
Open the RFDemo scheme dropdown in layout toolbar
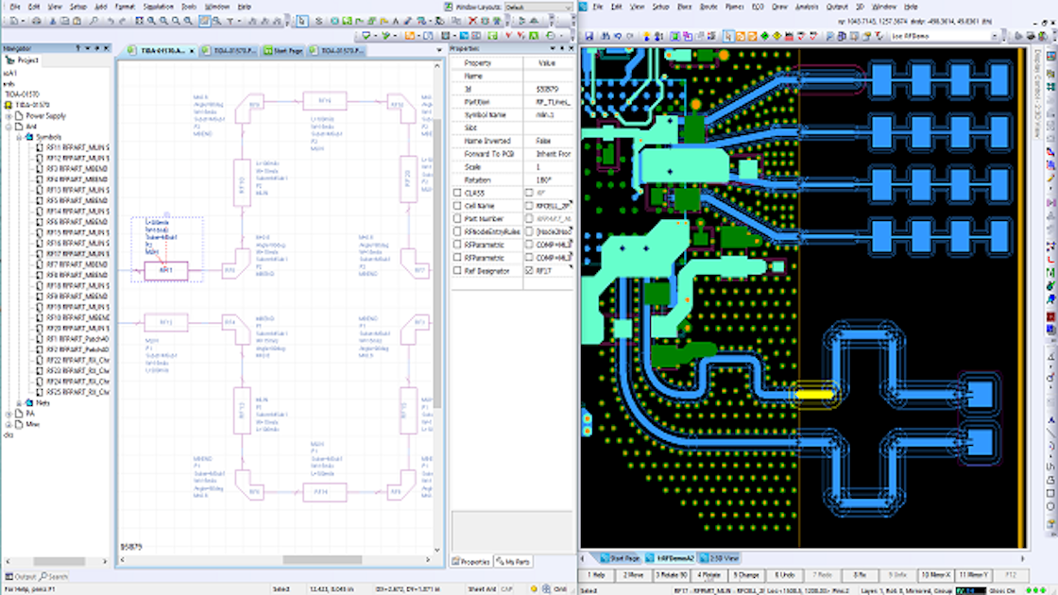993,35
